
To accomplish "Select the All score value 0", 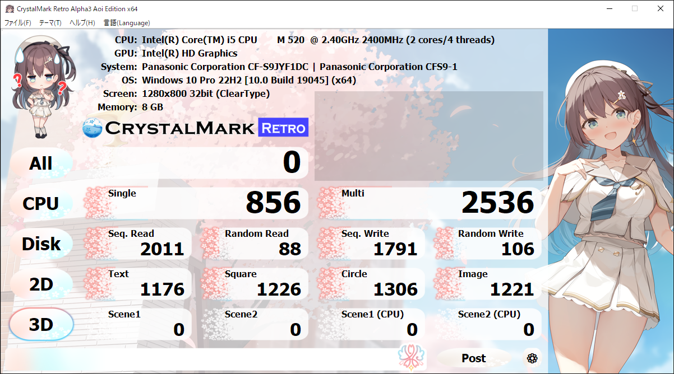I will pyautogui.click(x=292, y=162).
